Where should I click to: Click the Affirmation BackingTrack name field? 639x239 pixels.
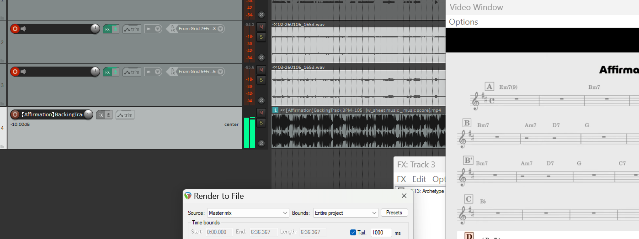[52, 114]
